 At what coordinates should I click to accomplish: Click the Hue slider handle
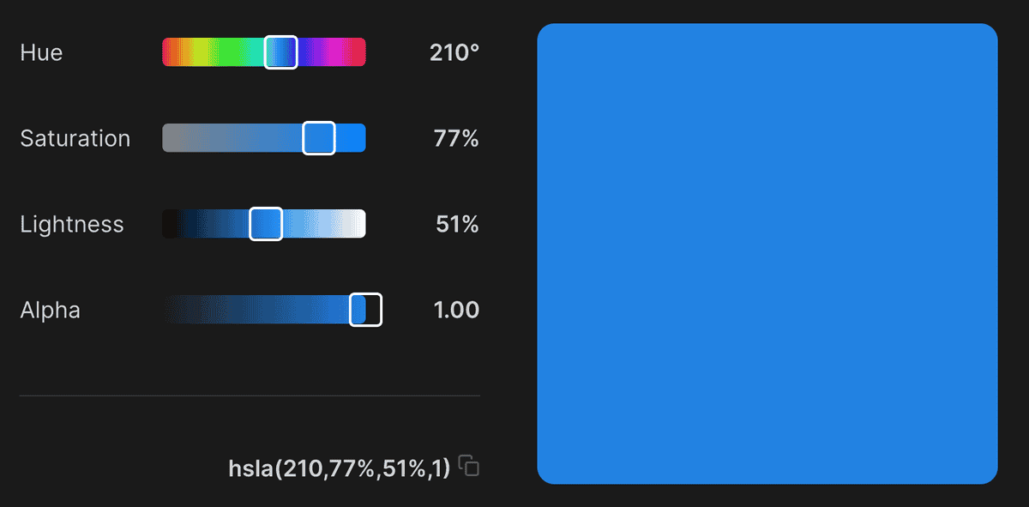pos(280,51)
